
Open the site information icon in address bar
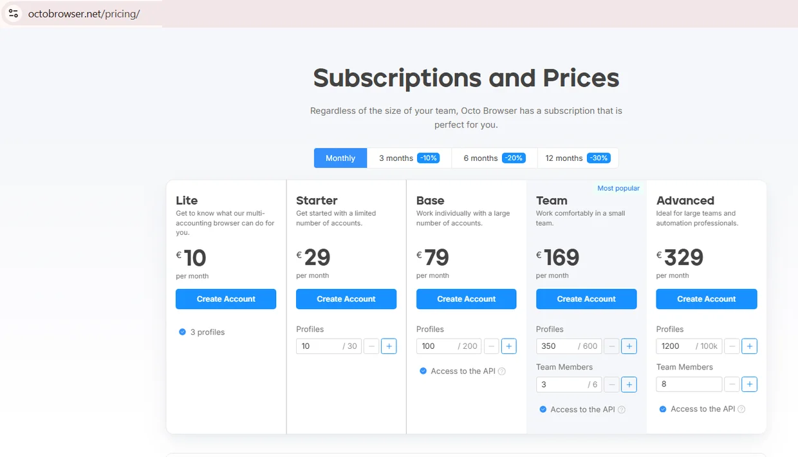click(14, 13)
